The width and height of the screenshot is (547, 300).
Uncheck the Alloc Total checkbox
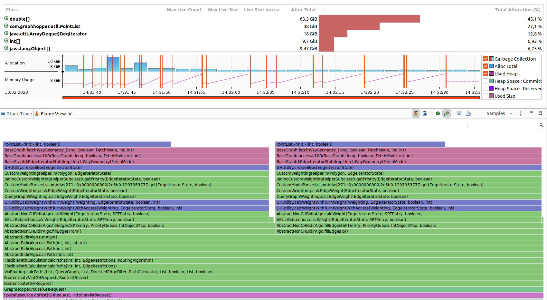(x=486, y=66)
